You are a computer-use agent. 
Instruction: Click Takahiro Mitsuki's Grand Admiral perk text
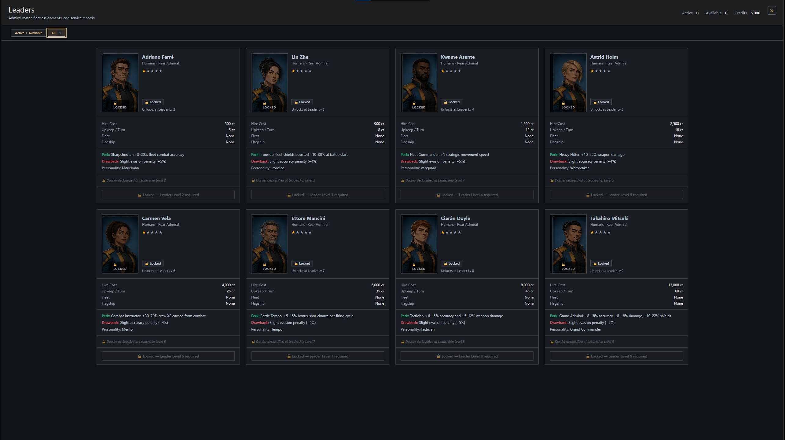pyautogui.click(x=611, y=316)
